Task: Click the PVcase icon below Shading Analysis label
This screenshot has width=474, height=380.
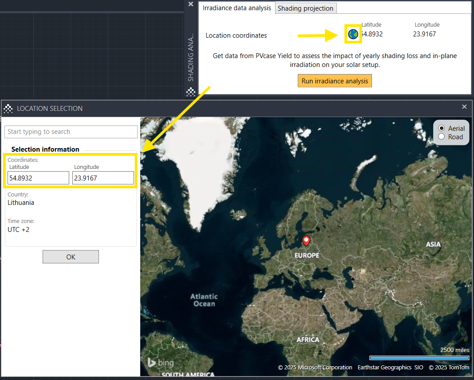Action: (x=191, y=92)
